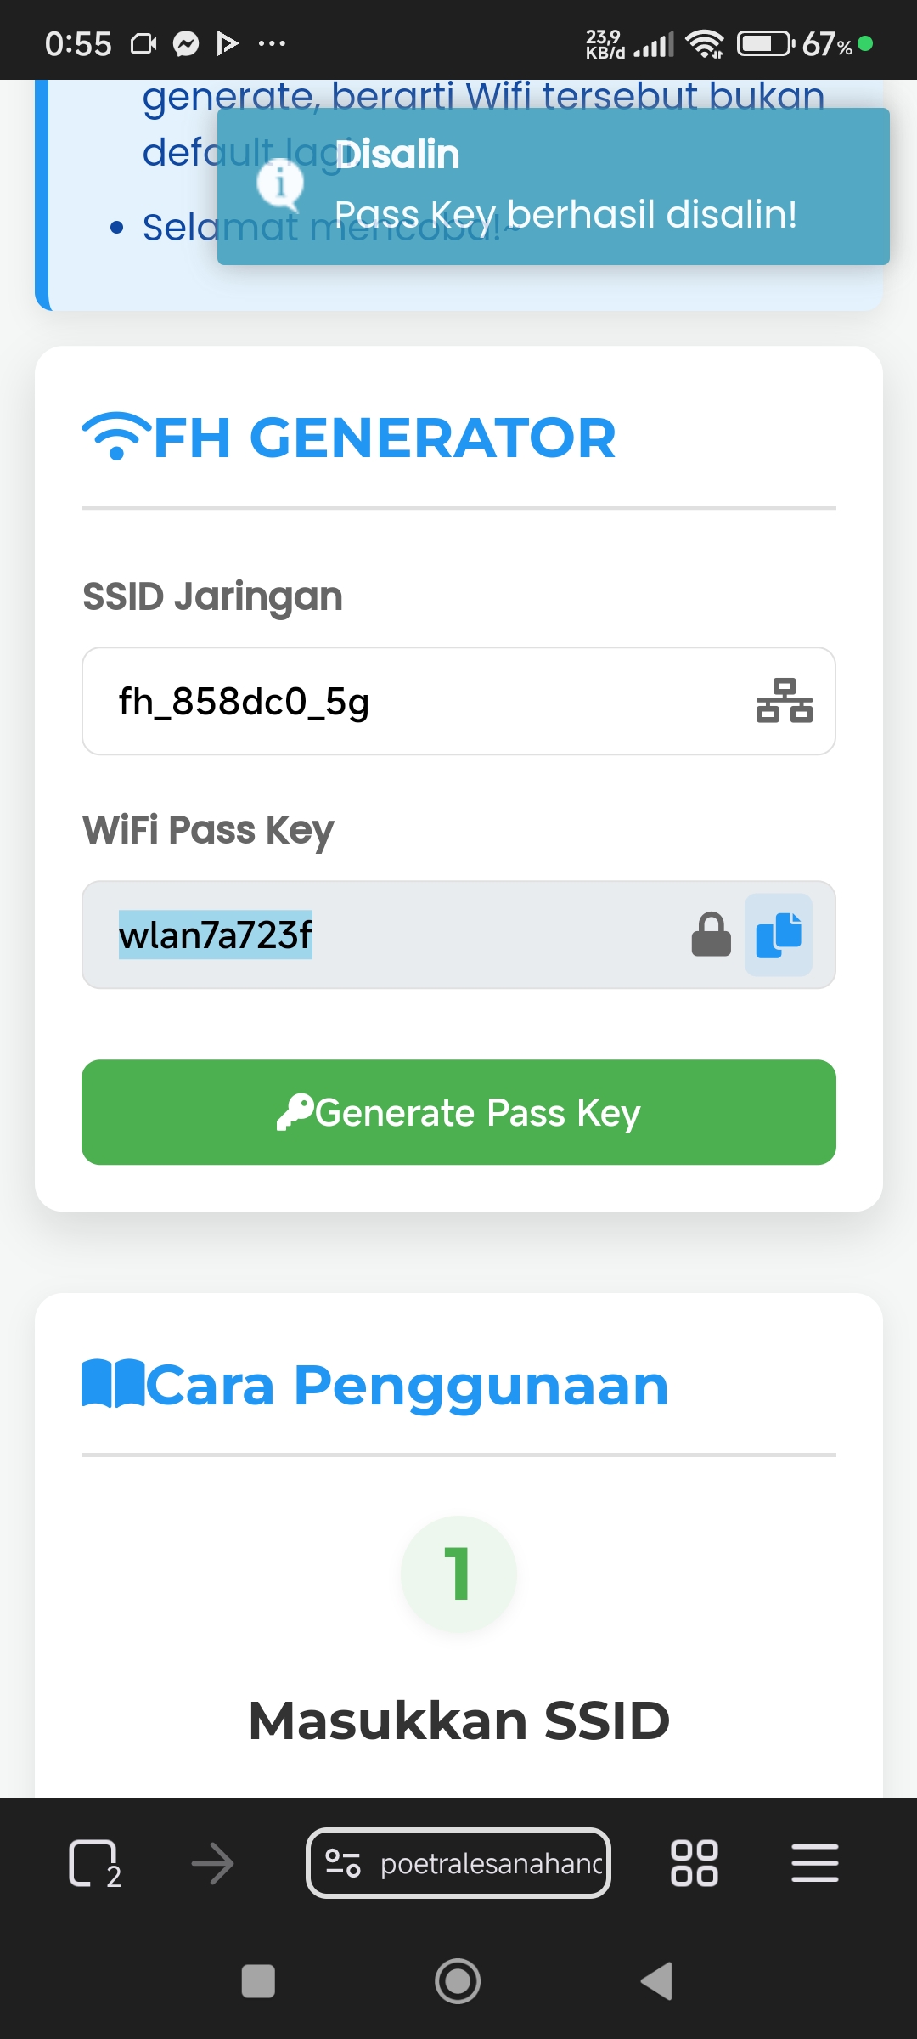This screenshot has width=917, height=2039.
Task: Open the browser hamburger menu
Action: click(814, 1864)
